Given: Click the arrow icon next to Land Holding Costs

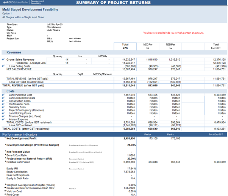Looking at the screenshot, I should (x=3, y=113).
